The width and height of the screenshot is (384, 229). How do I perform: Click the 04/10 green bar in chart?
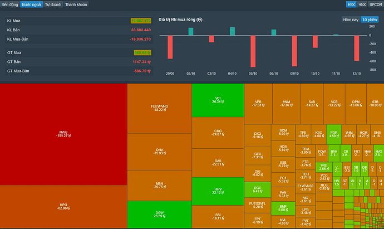tap(232, 31)
